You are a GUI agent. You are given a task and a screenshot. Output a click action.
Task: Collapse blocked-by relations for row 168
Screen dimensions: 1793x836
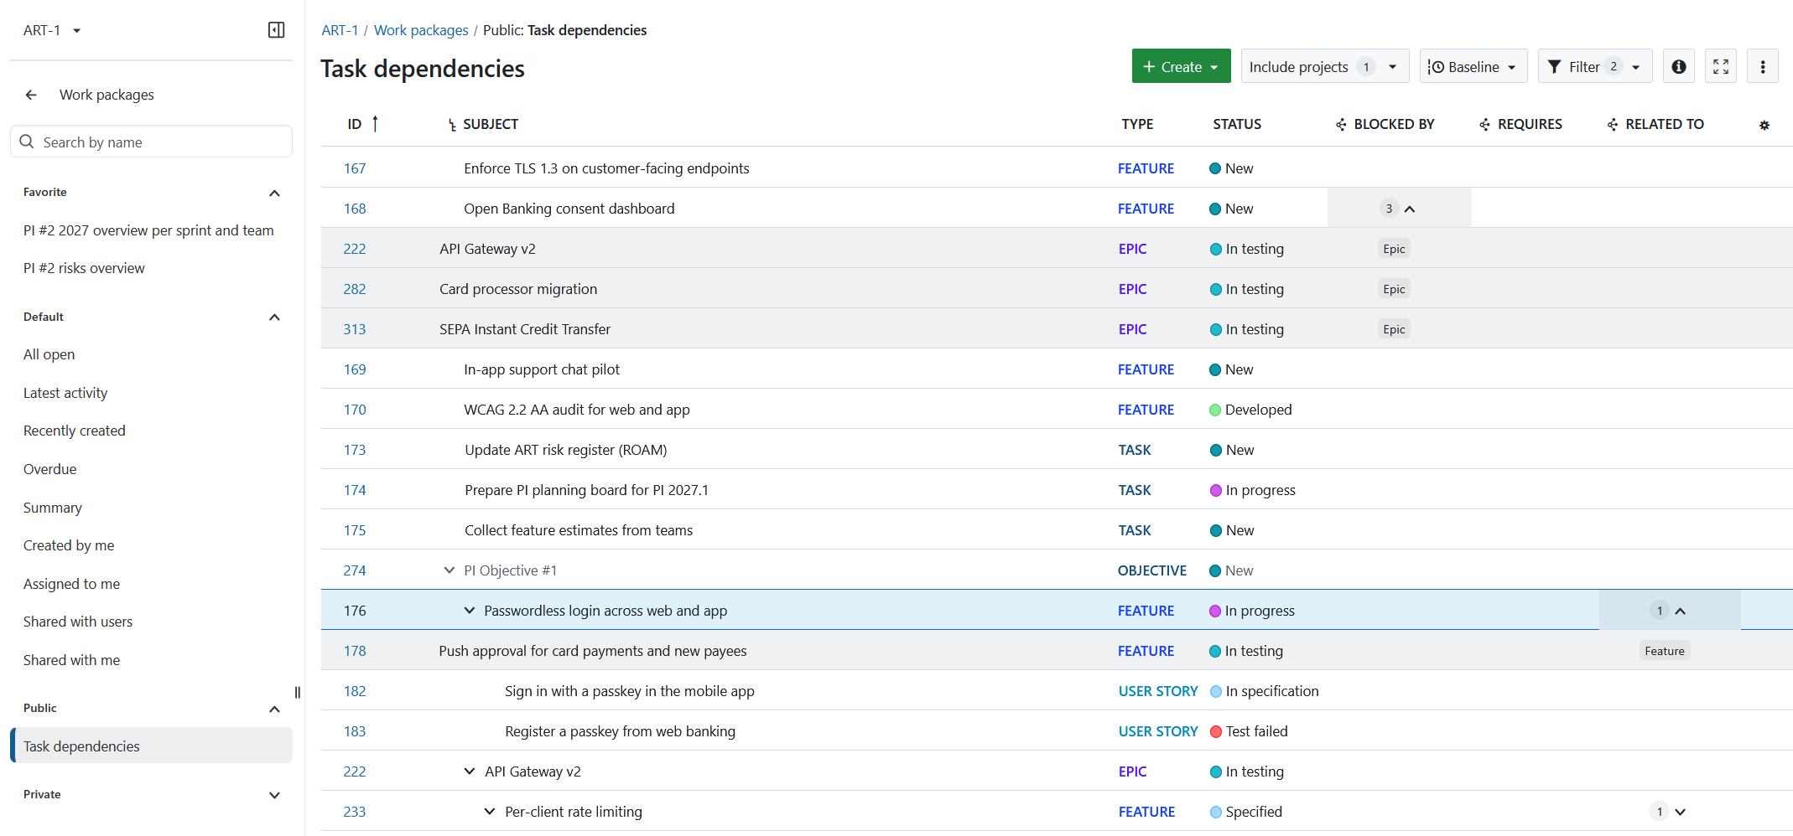pos(1399,209)
